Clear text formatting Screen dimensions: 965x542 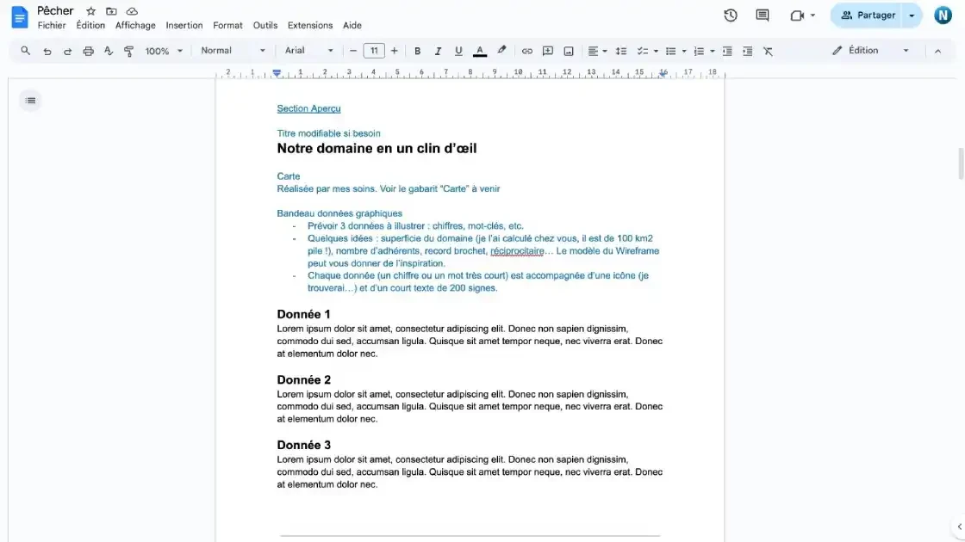[x=768, y=51]
